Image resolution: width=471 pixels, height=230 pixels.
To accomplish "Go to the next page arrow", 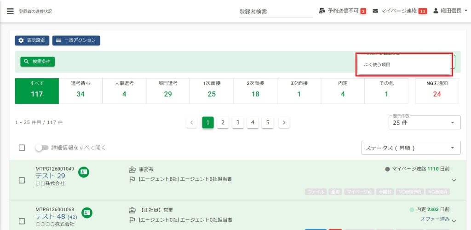I will pyautogui.click(x=284, y=122).
